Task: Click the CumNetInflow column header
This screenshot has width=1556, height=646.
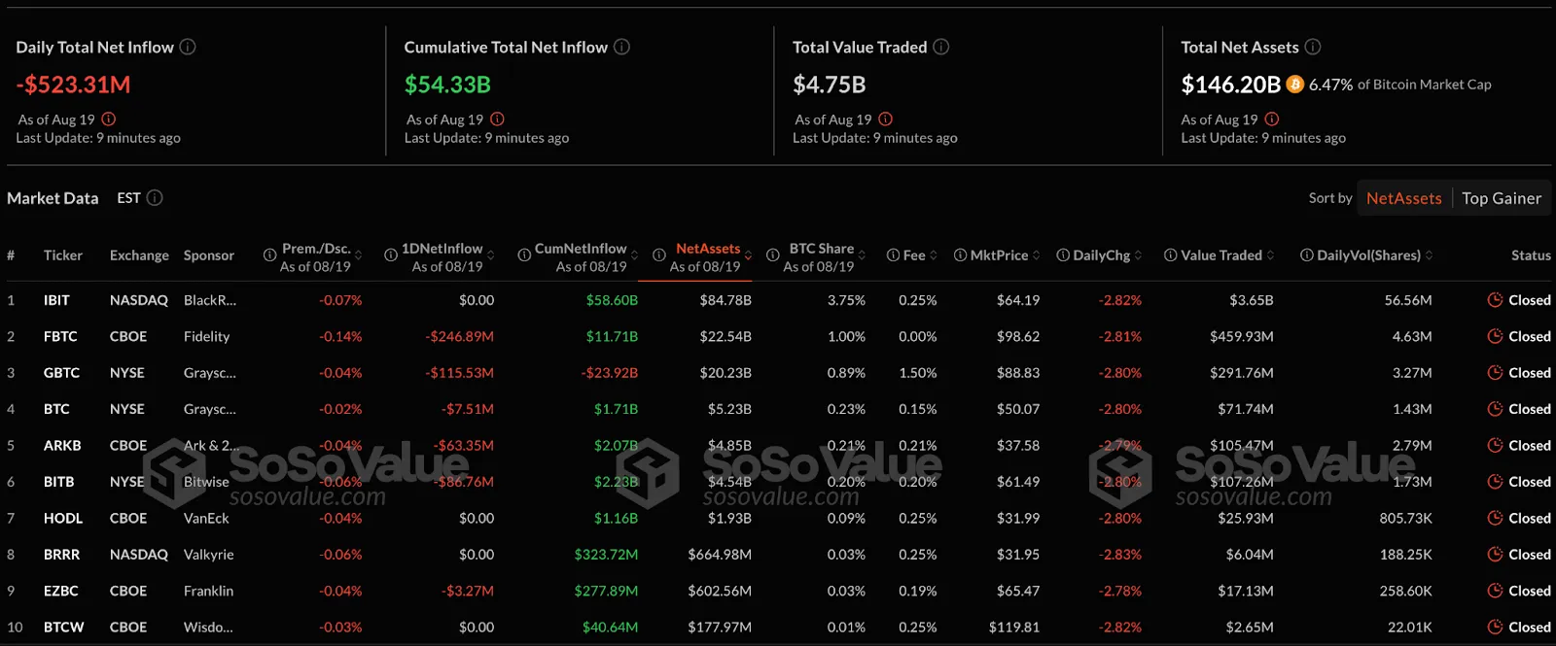Action: pos(581,249)
